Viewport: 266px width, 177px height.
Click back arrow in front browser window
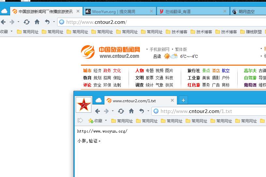point(97,111)
